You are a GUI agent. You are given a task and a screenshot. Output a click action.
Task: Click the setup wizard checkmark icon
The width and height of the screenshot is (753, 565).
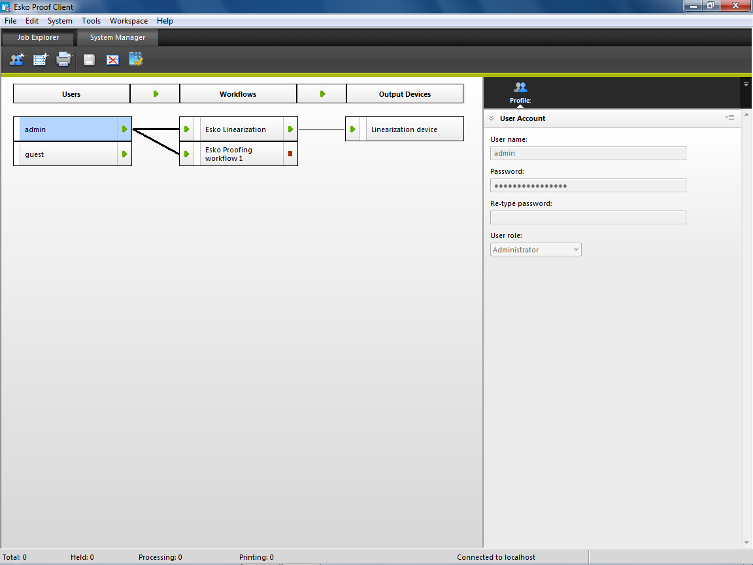136,59
